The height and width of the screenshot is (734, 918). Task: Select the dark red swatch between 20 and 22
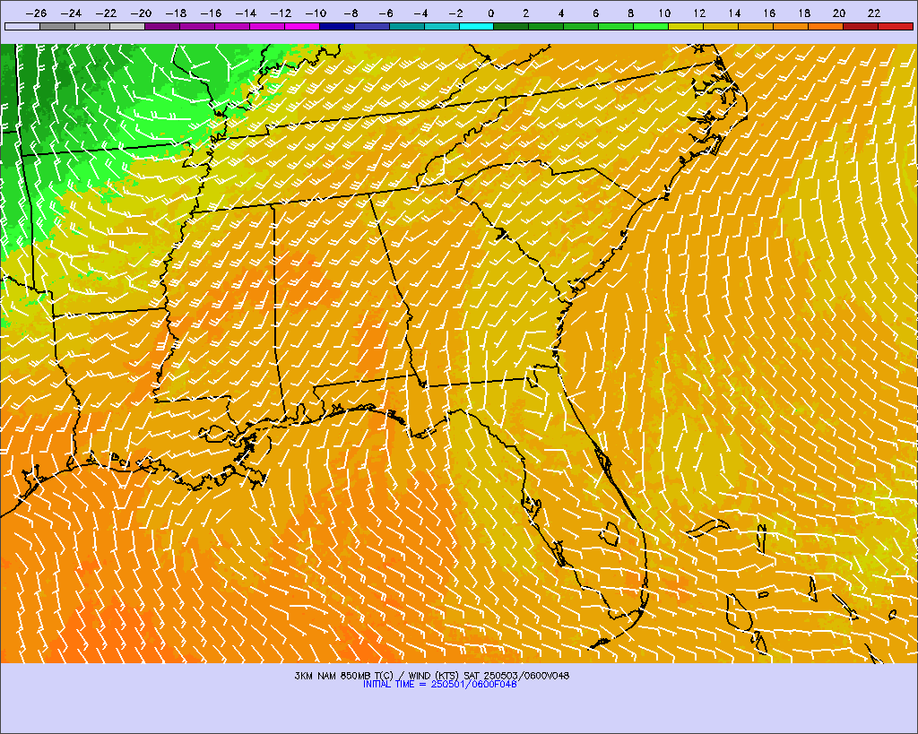(861, 26)
